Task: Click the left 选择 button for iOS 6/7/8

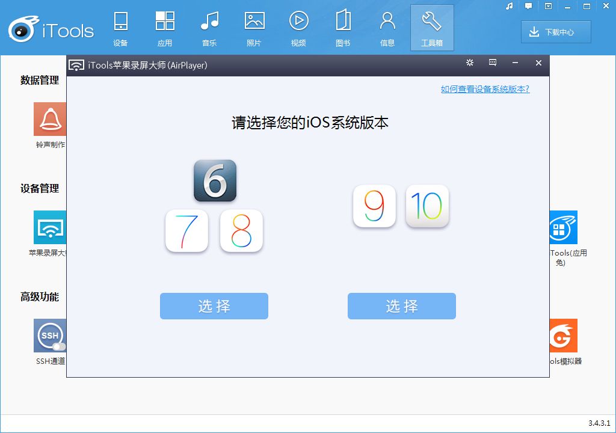Action: (x=214, y=306)
